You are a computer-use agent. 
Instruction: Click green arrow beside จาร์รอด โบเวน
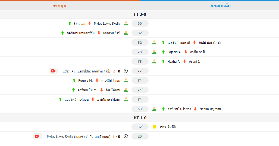(74, 90)
